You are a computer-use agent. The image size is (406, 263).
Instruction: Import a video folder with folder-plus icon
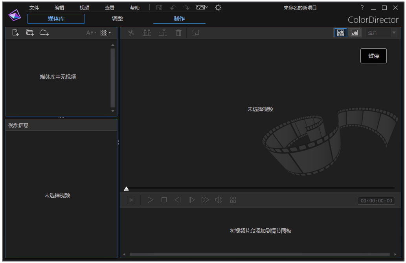coord(30,33)
